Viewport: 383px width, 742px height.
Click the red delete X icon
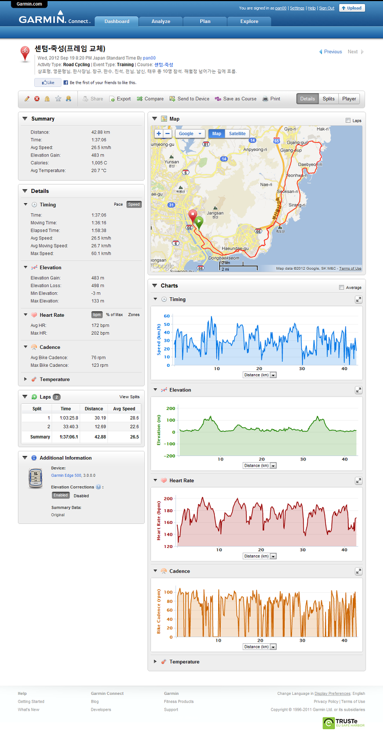37,99
